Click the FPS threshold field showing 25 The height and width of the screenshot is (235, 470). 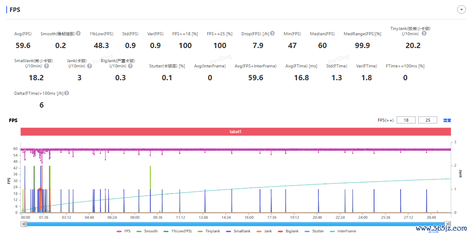428,120
